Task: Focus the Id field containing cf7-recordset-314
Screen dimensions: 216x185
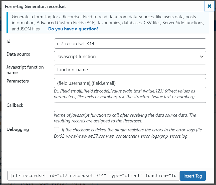Action: tap(130, 43)
